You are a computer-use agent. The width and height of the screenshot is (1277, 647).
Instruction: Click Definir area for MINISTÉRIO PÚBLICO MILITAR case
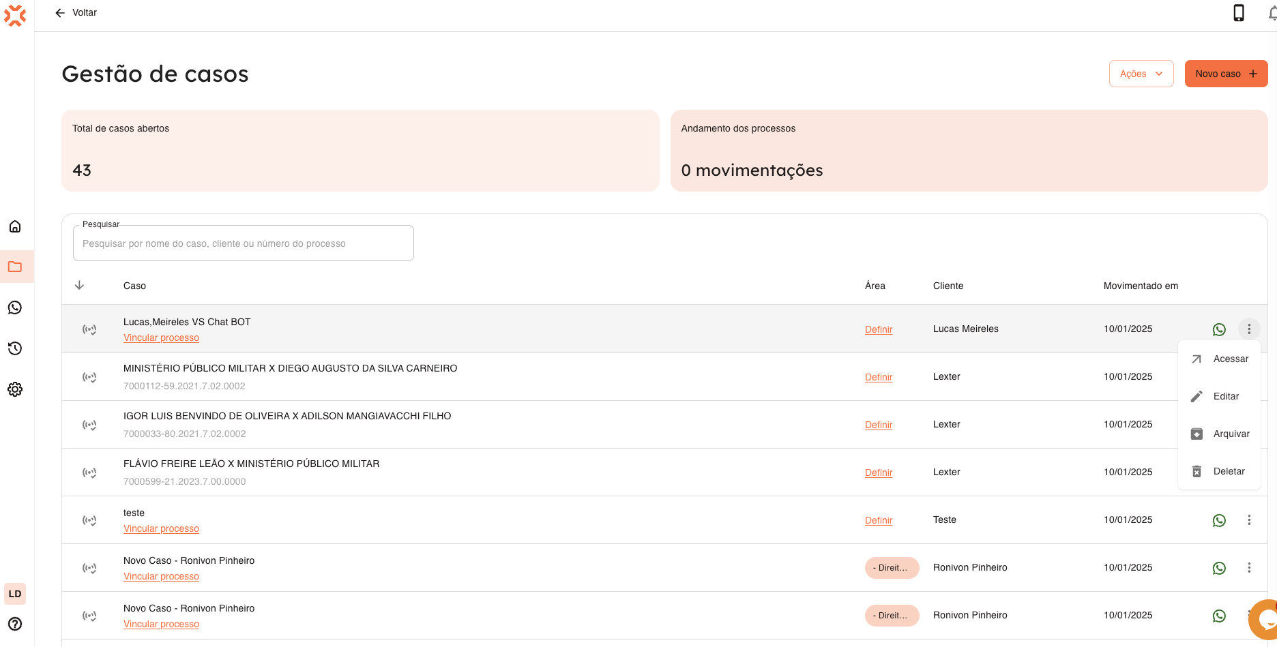click(878, 377)
